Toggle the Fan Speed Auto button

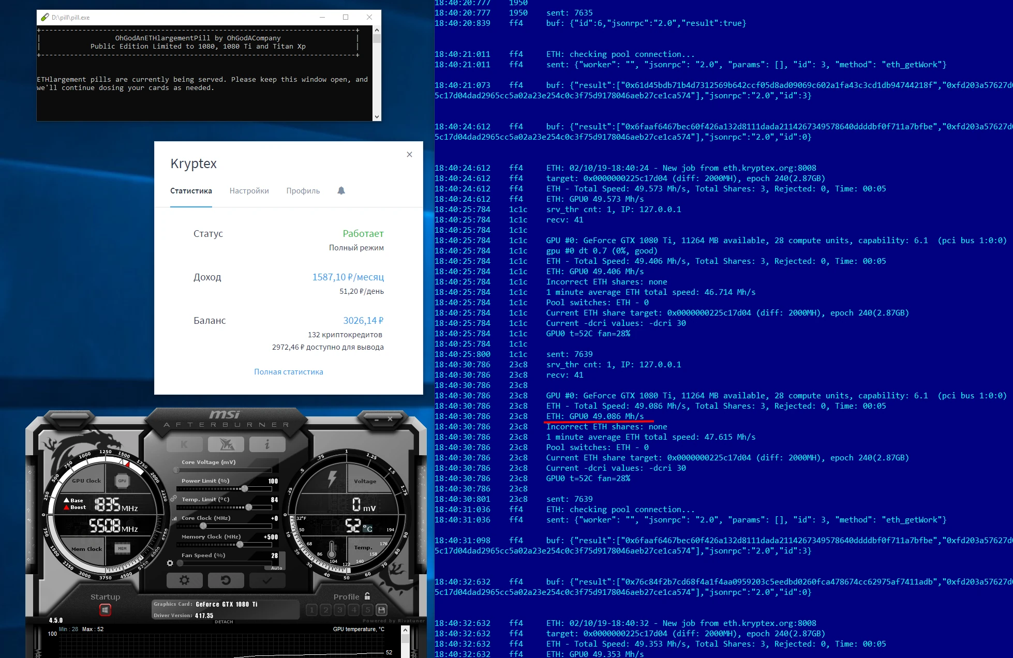(276, 568)
